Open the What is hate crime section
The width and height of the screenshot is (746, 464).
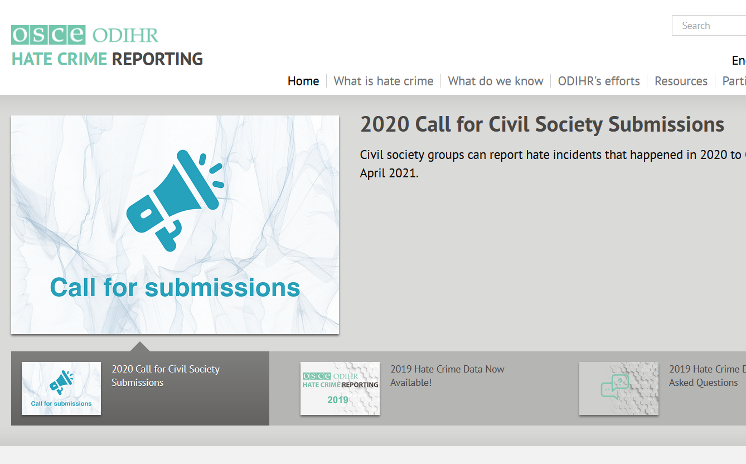tap(383, 81)
